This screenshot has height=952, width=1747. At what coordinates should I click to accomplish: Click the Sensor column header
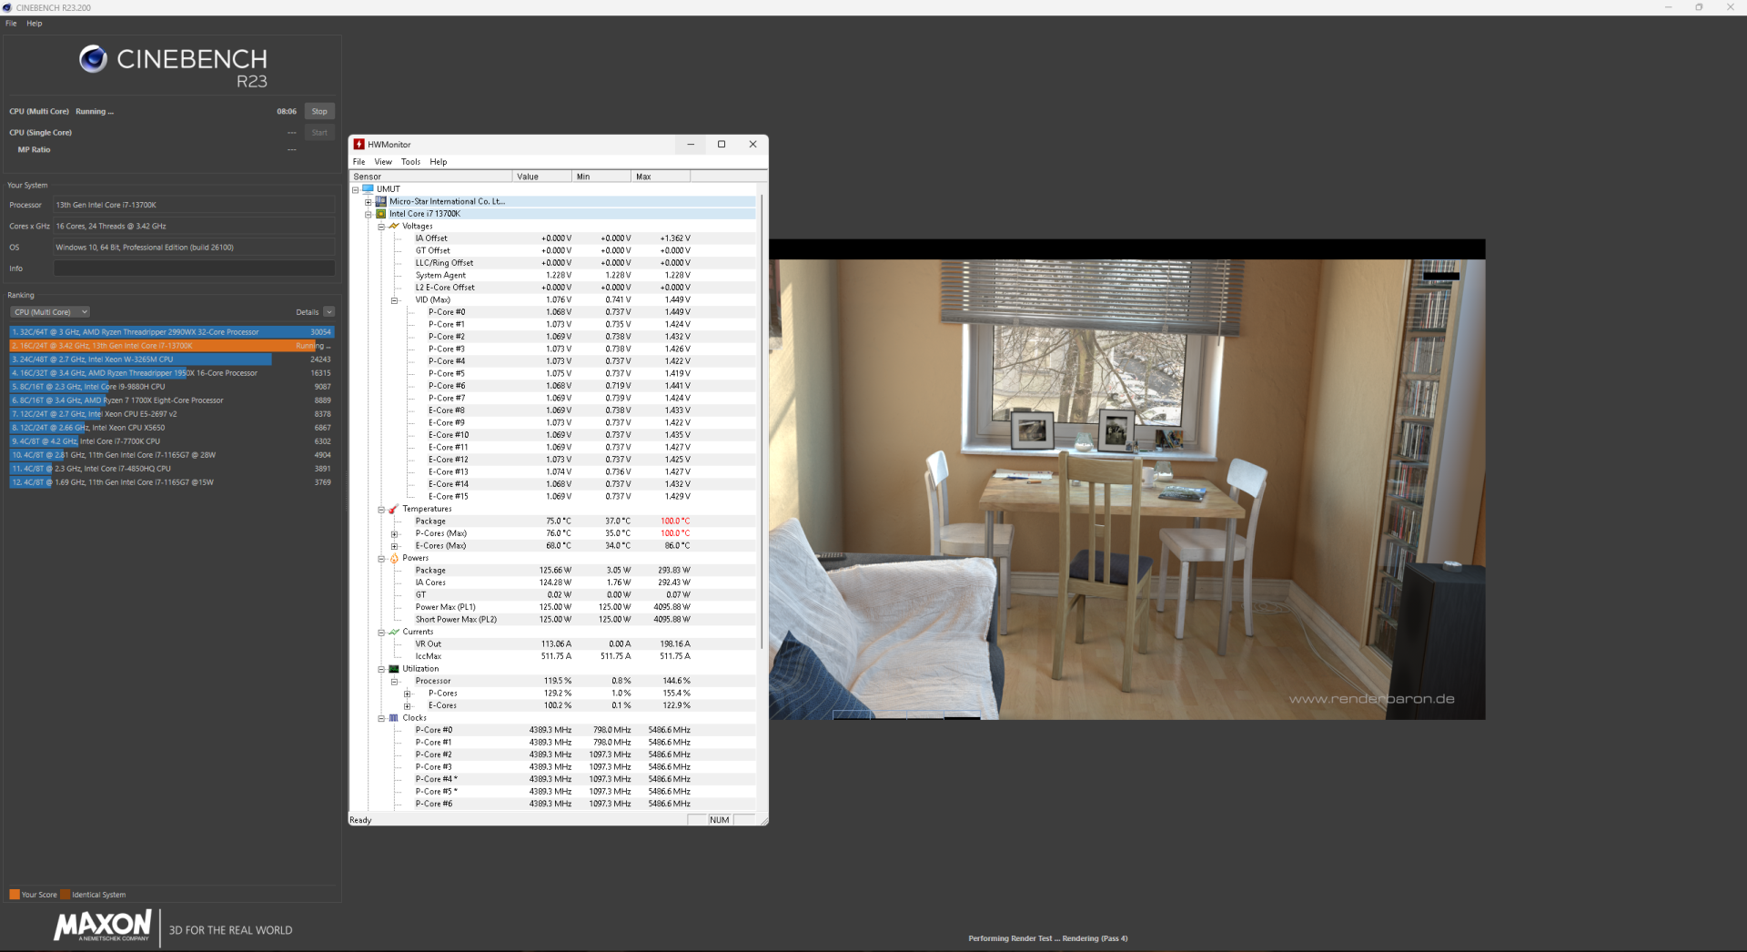coord(431,177)
